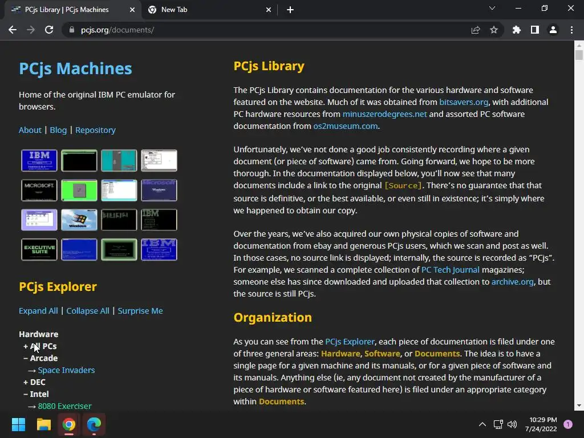Screen dimensions: 584x438
Task: Click the Surprise Me link
Action: pos(140,311)
